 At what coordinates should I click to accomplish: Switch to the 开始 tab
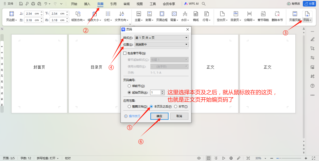[74, 4]
